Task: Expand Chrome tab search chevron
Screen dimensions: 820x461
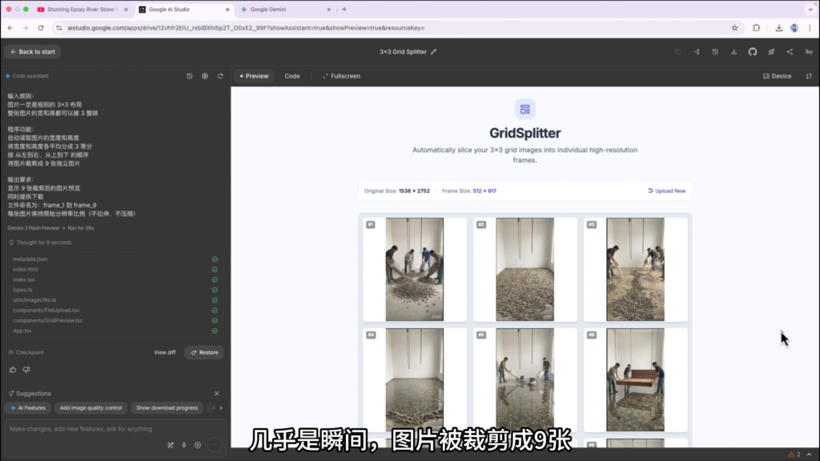Action: (810, 10)
